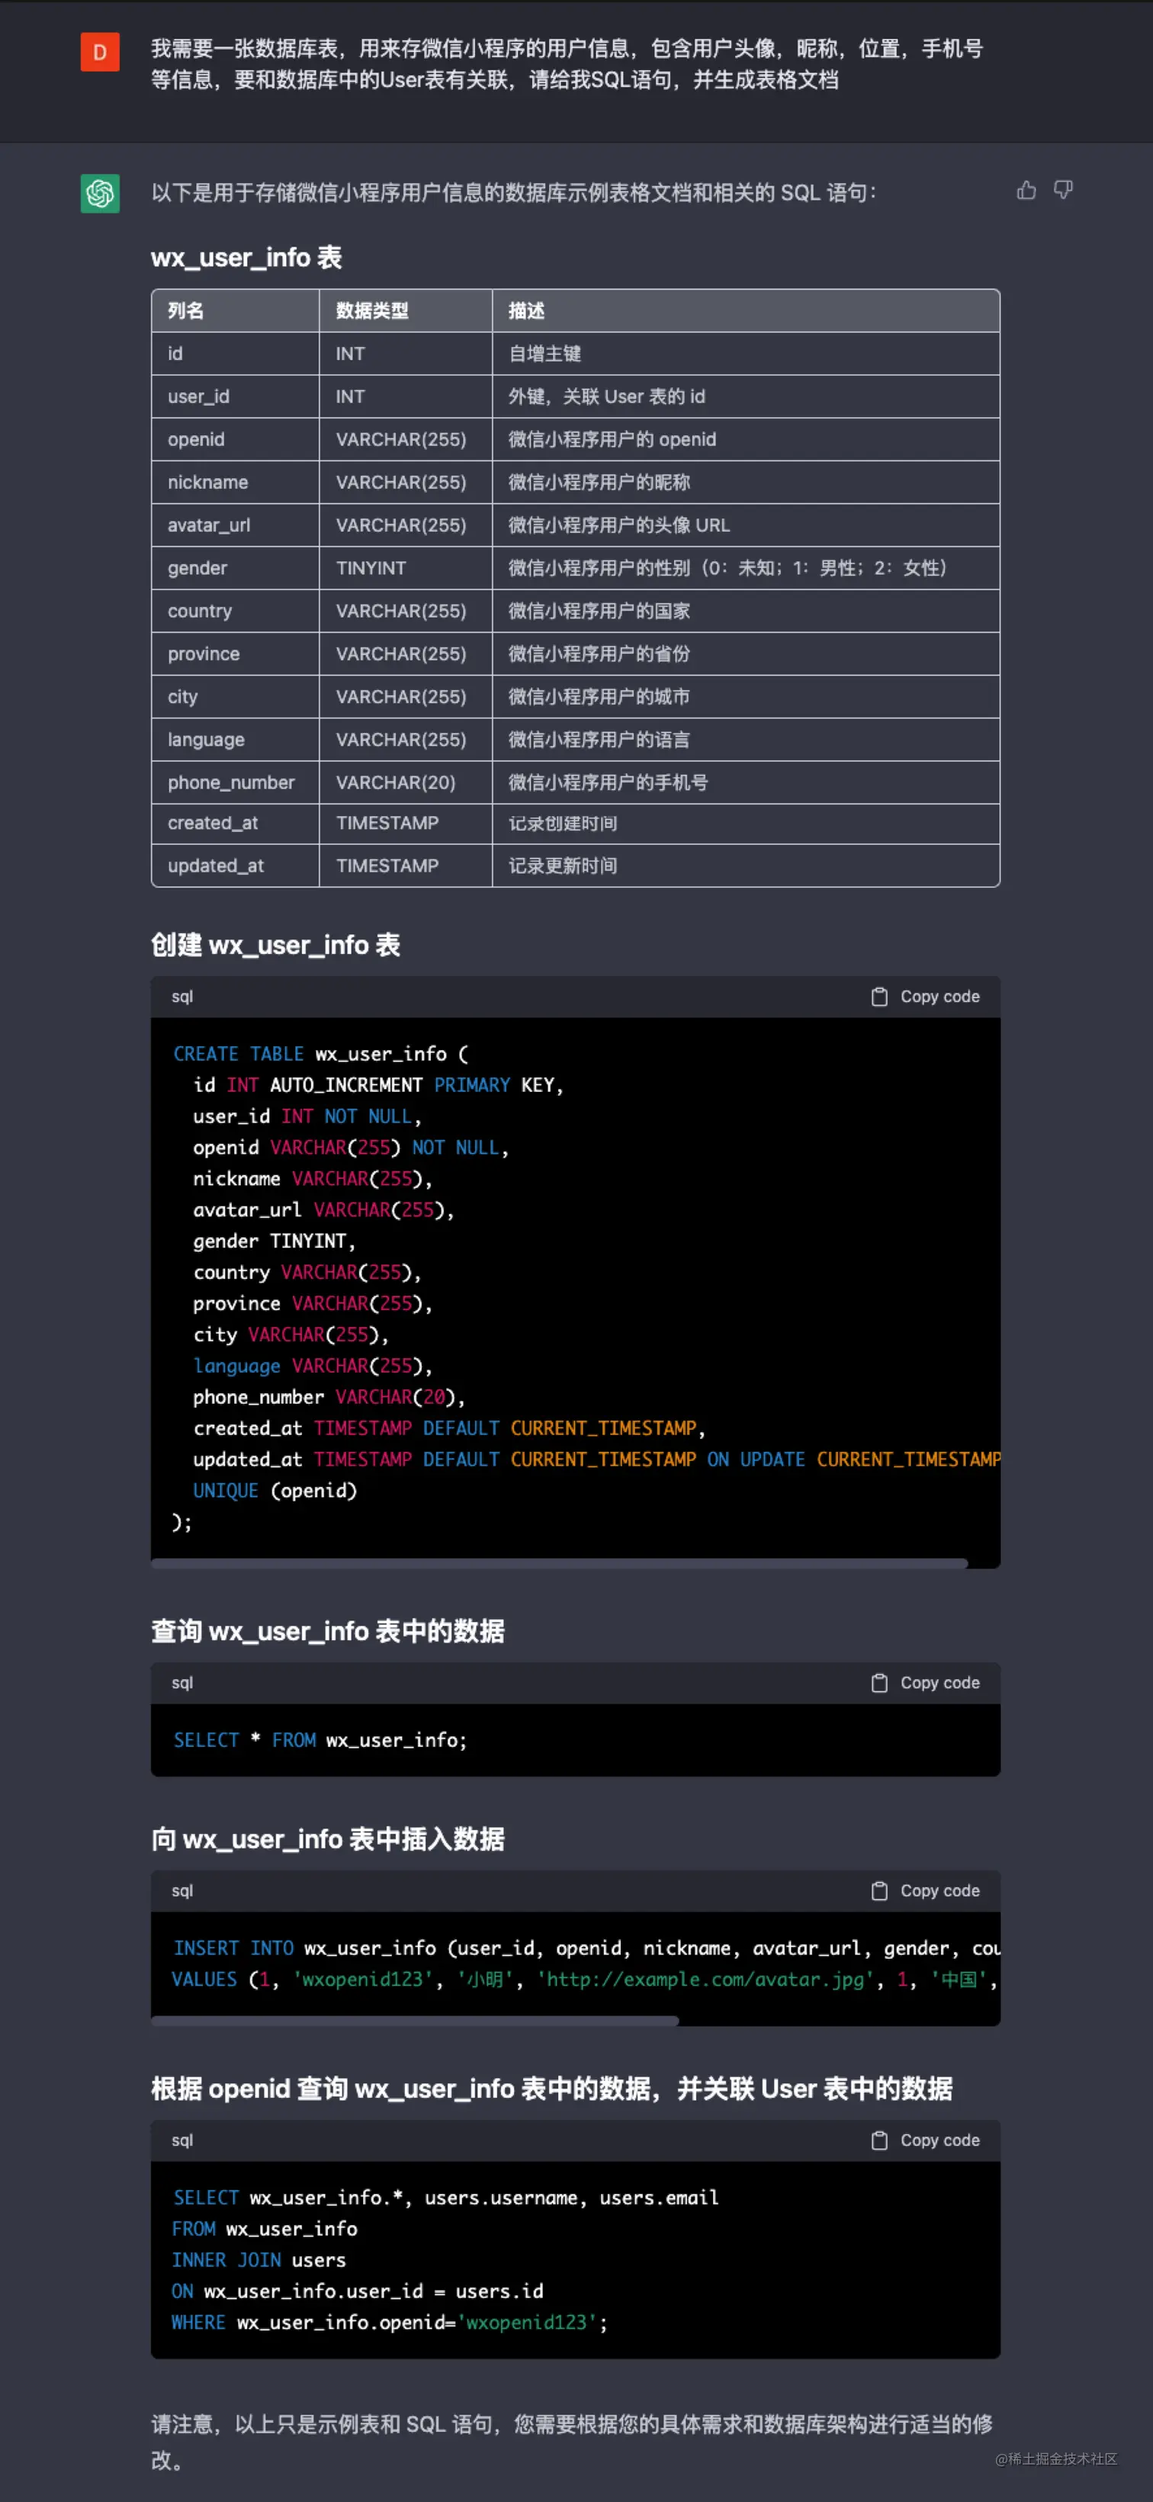Click the '记录更新时间' description cell

click(746, 866)
